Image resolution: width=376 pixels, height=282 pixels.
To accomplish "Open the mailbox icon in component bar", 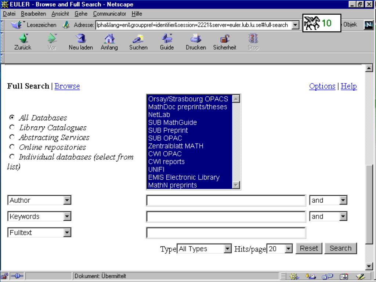I will 310,276.
